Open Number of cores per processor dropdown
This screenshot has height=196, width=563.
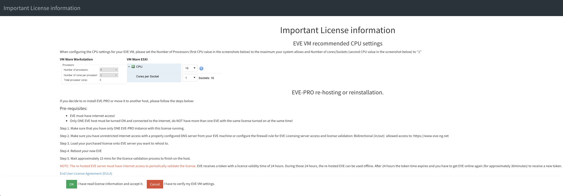(109, 75)
